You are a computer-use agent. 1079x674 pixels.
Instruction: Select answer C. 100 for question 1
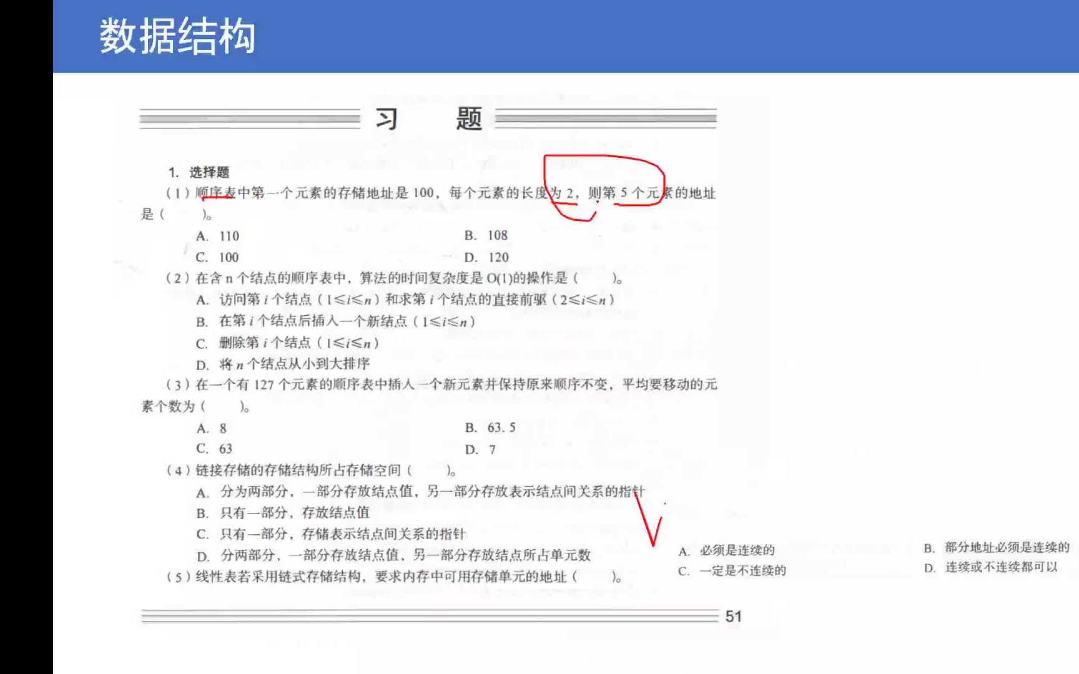pos(217,257)
